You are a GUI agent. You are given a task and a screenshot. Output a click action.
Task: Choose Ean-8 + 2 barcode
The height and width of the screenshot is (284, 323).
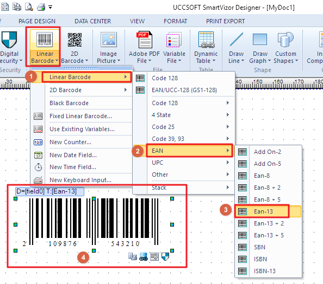click(268, 188)
